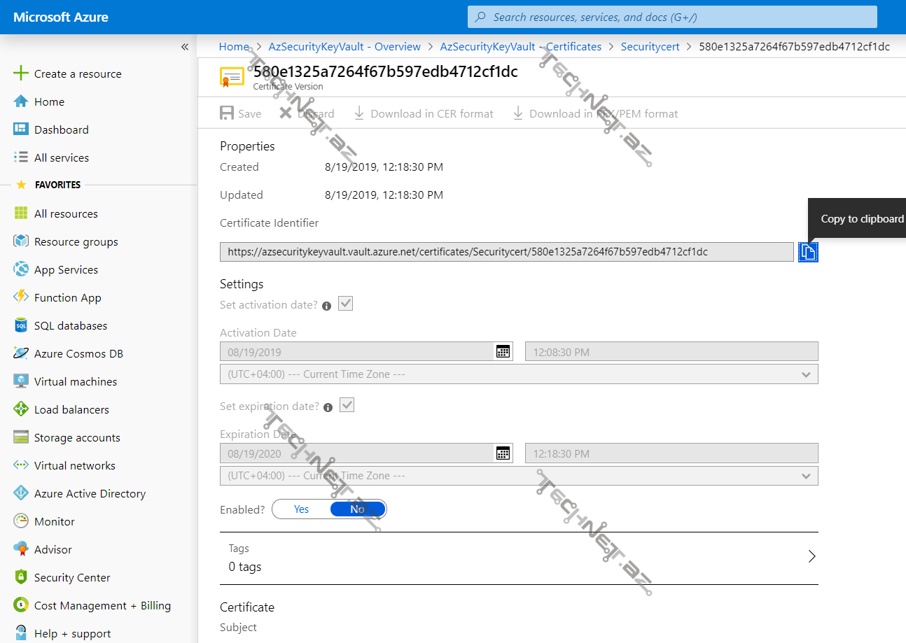Open Resource groups from the sidebar
Image resolution: width=906 pixels, height=643 pixels.
[76, 242]
